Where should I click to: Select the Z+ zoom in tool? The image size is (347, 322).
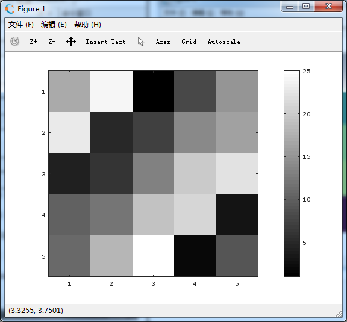[33, 42]
